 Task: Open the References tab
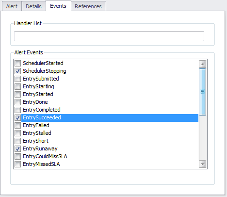pos(88,6)
